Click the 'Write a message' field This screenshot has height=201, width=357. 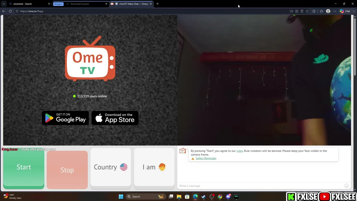tap(261, 186)
